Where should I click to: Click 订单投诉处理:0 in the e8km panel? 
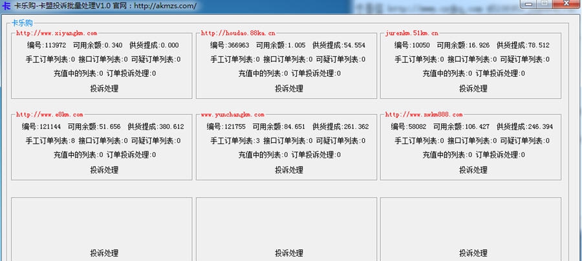pyautogui.click(x=131, y=155)
